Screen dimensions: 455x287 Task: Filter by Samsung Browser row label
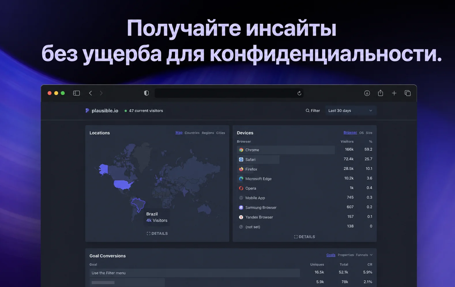(x=261, y=207)
